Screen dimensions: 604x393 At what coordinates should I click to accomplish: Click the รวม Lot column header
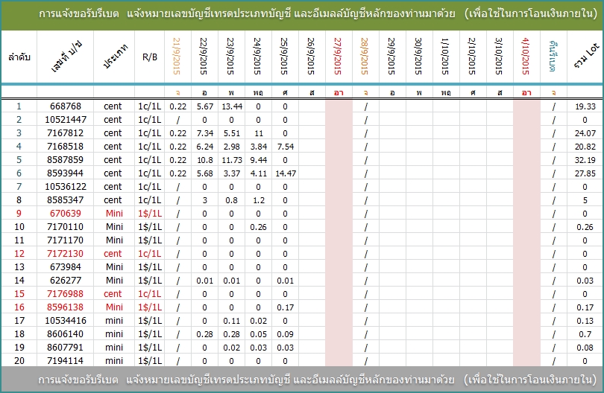[585, 57]
